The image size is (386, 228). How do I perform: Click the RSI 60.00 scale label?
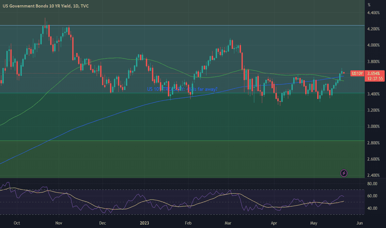[x=372, y=196]
